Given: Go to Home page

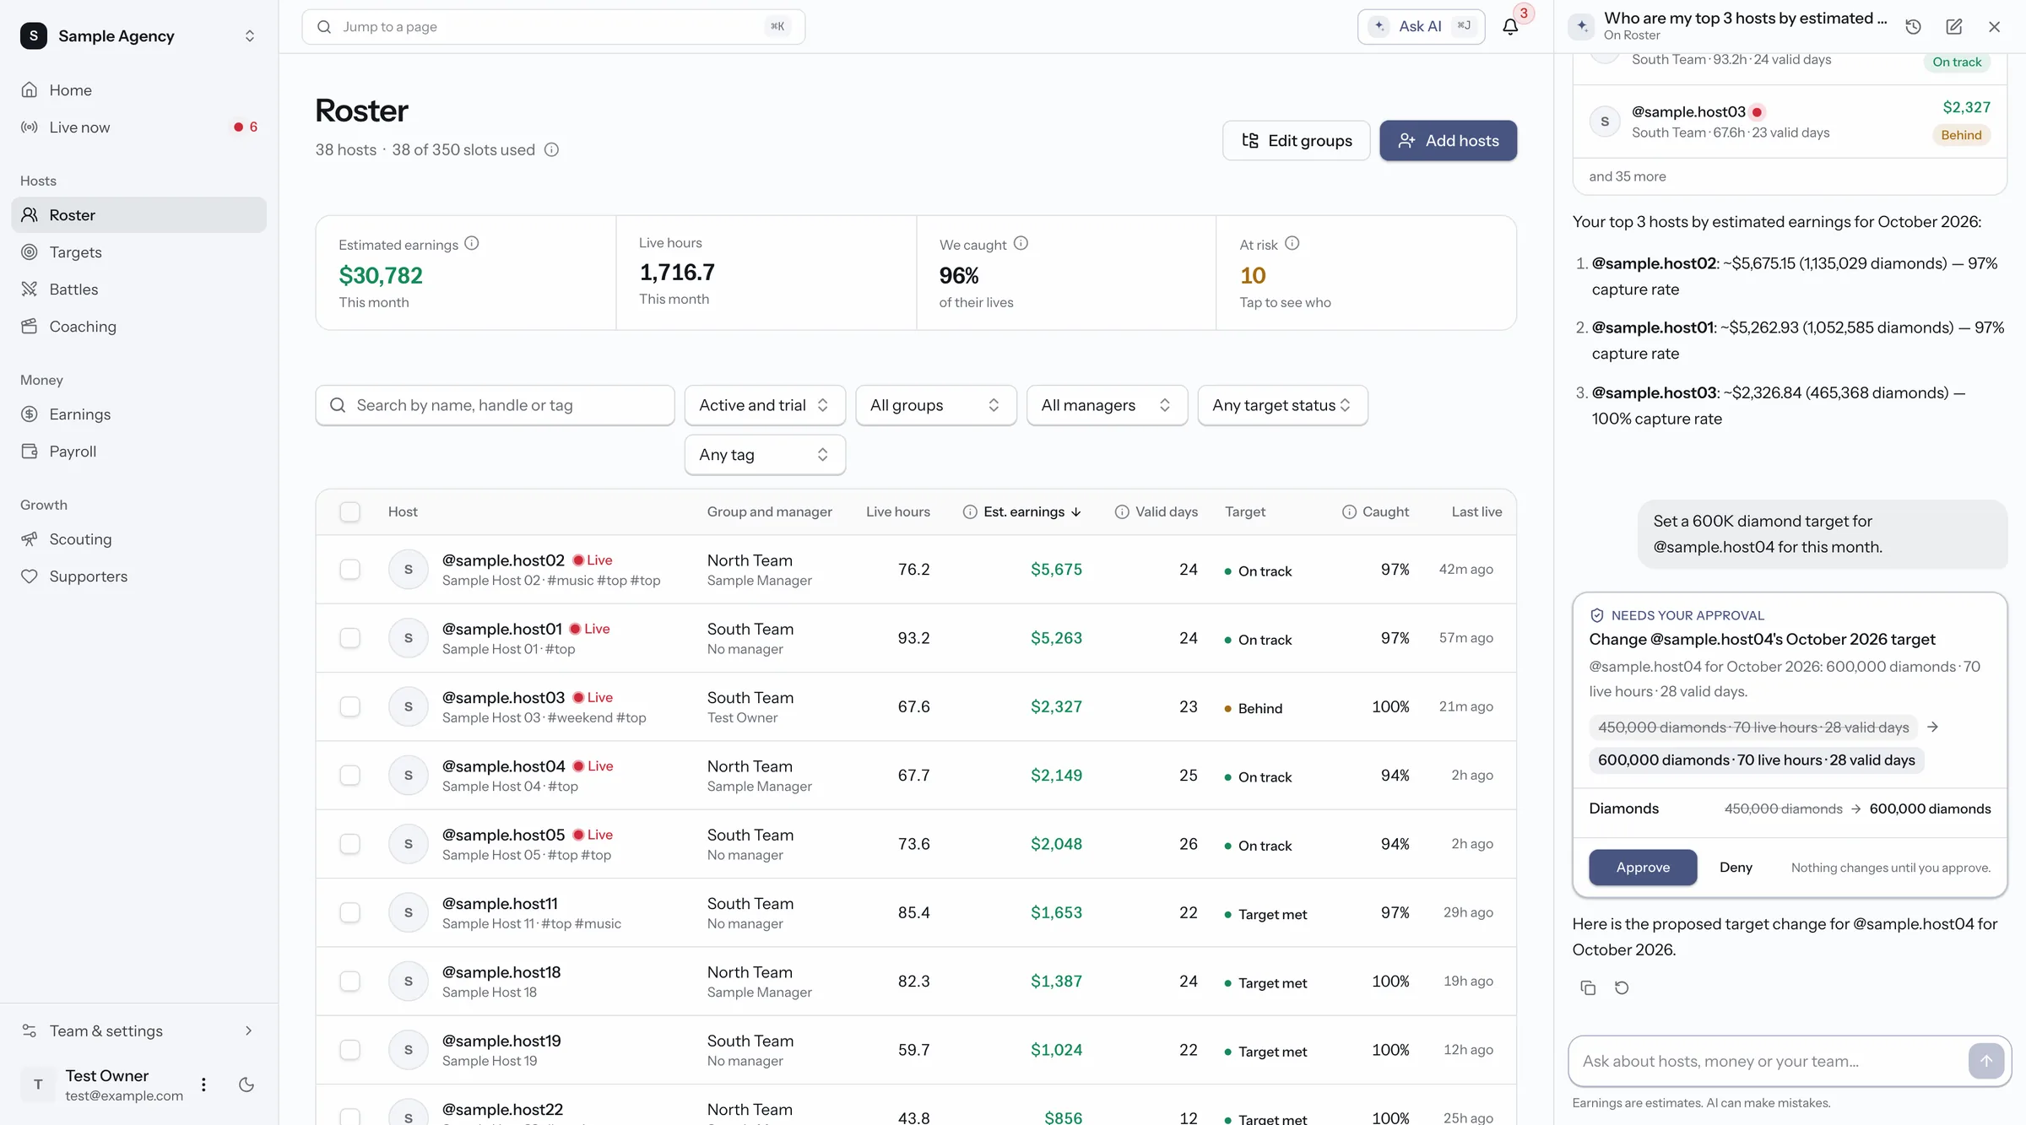Looking at the screenshot, I should (138, 90).
